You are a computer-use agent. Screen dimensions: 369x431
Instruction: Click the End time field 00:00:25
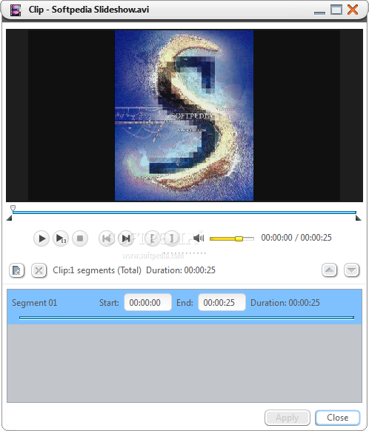222,302
